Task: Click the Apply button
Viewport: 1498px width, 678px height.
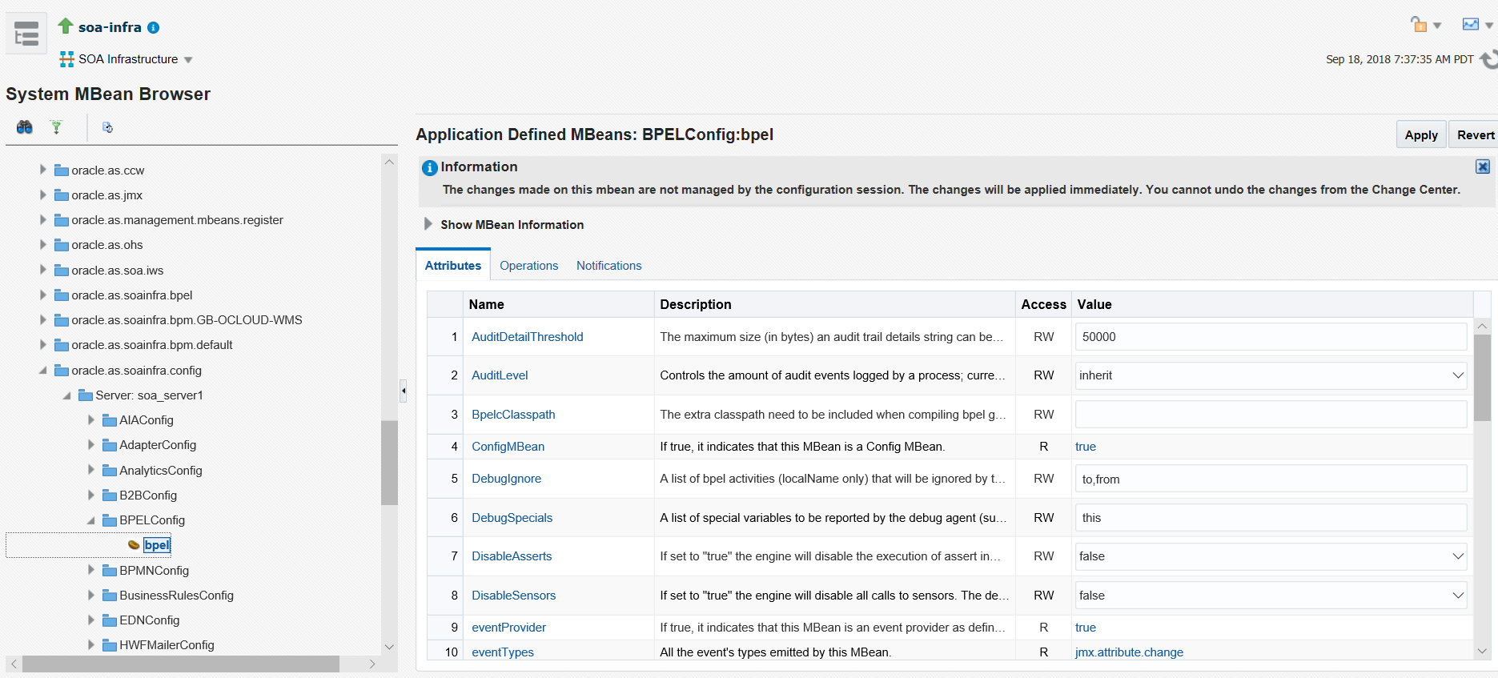Action: [x=1421, y=134]
